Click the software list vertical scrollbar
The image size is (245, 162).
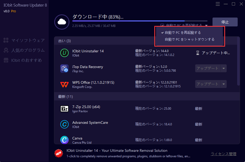pyautogui.click(x=238, y=62)
